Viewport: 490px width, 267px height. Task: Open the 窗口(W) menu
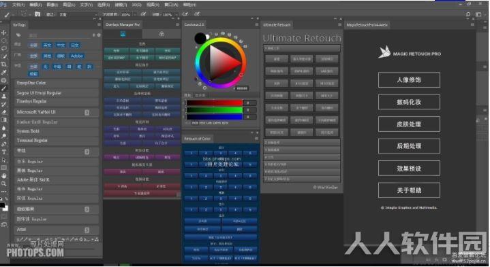click(171, 5)
